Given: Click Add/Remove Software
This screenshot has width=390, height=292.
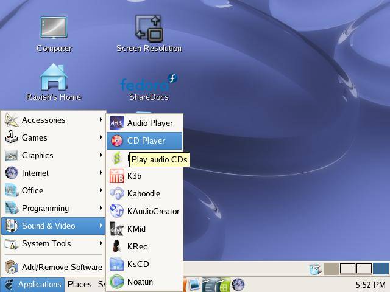Looking at the screenshot, I should 61,266.
